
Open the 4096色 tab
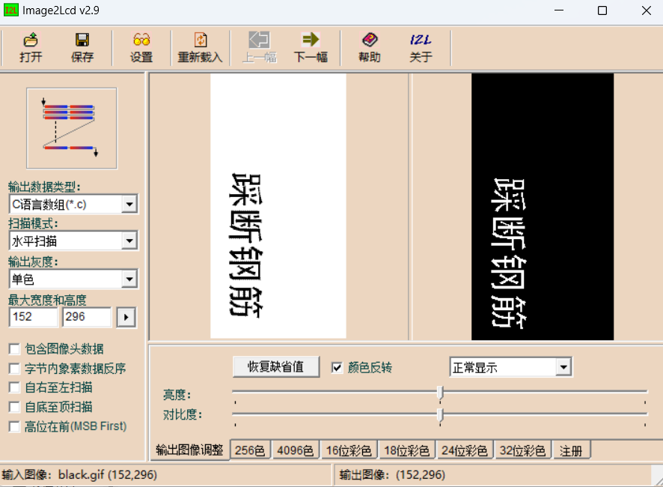(295, 450)
